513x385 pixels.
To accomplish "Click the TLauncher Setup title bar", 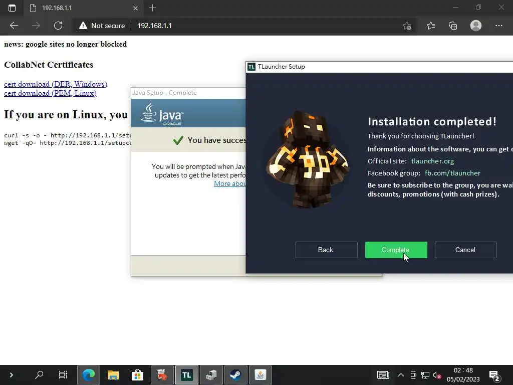I will tap(380, 67).
